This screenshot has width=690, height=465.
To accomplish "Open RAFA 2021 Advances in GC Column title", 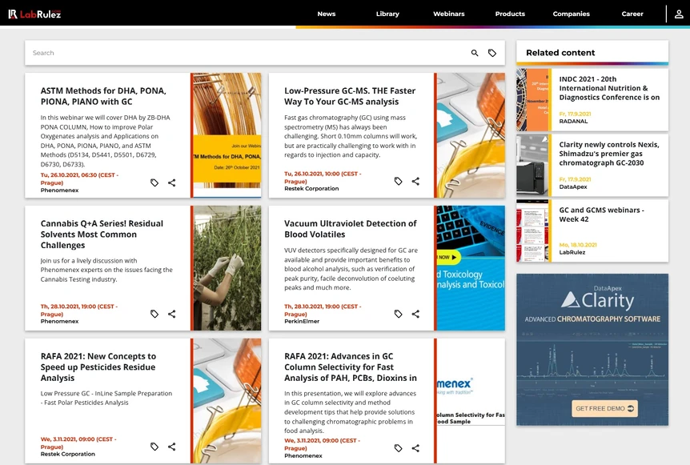I will (x=351, y=367).
